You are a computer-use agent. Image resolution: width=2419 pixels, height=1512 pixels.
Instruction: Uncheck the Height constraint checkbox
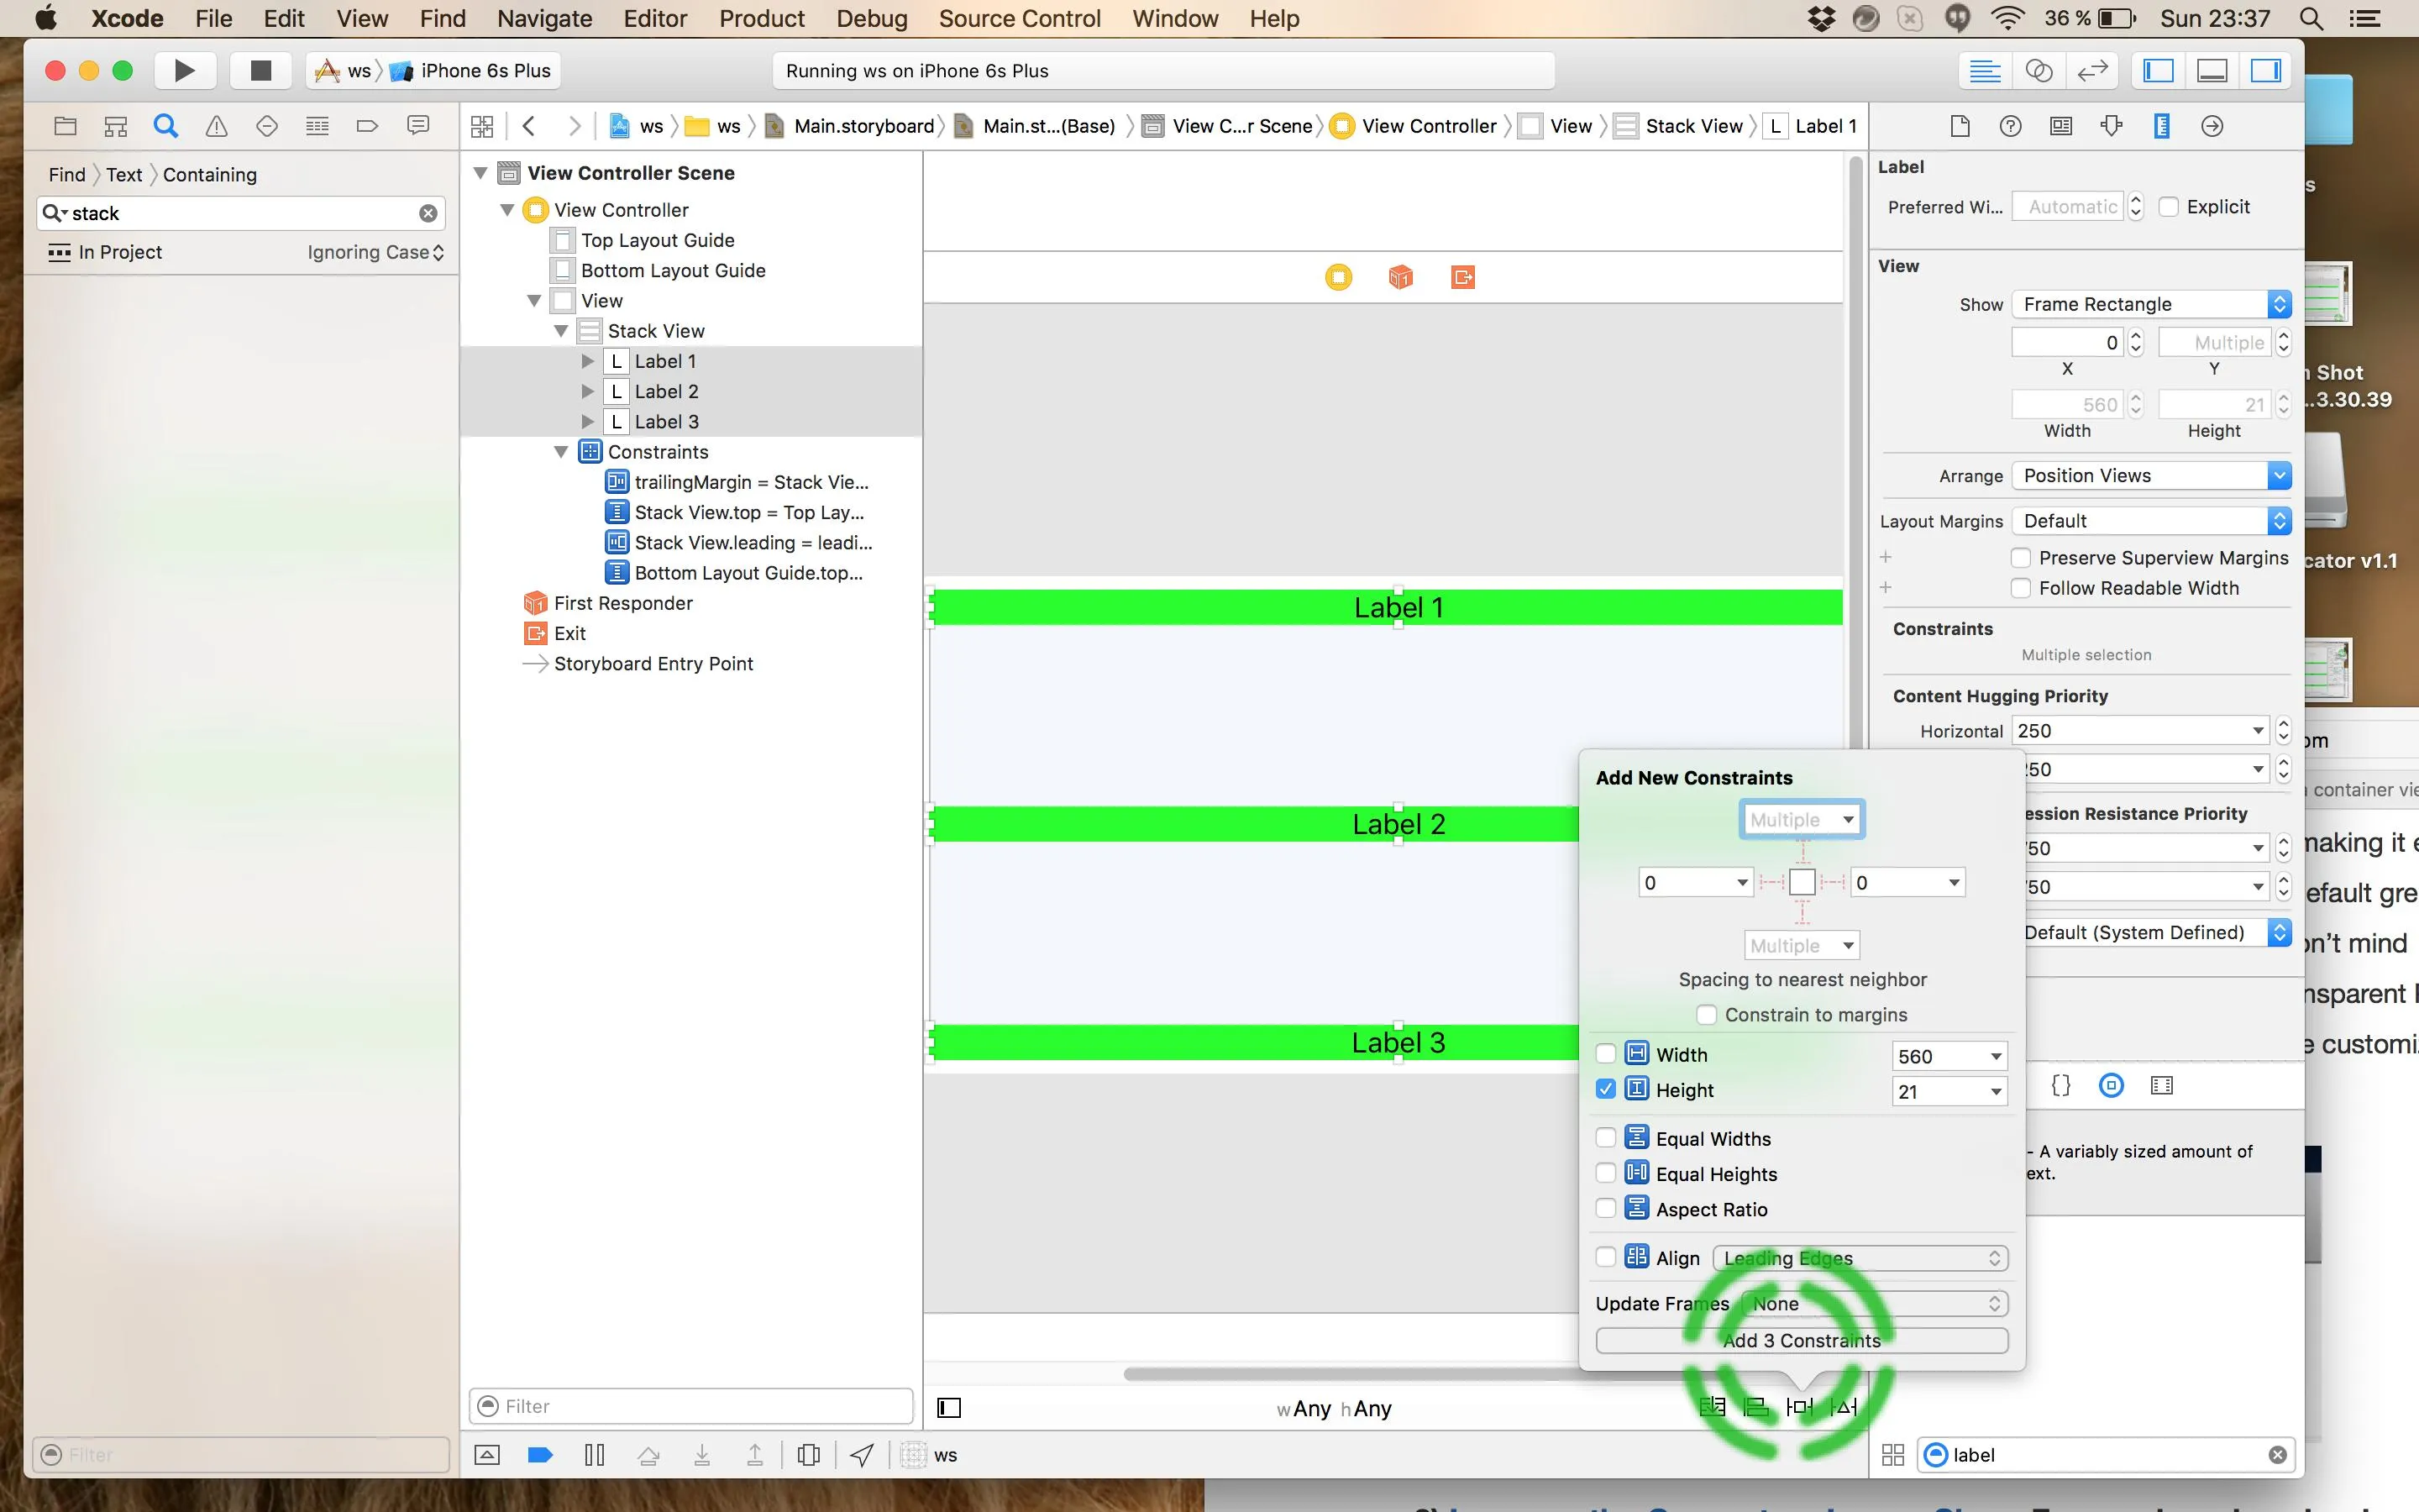[1605, 1089]
